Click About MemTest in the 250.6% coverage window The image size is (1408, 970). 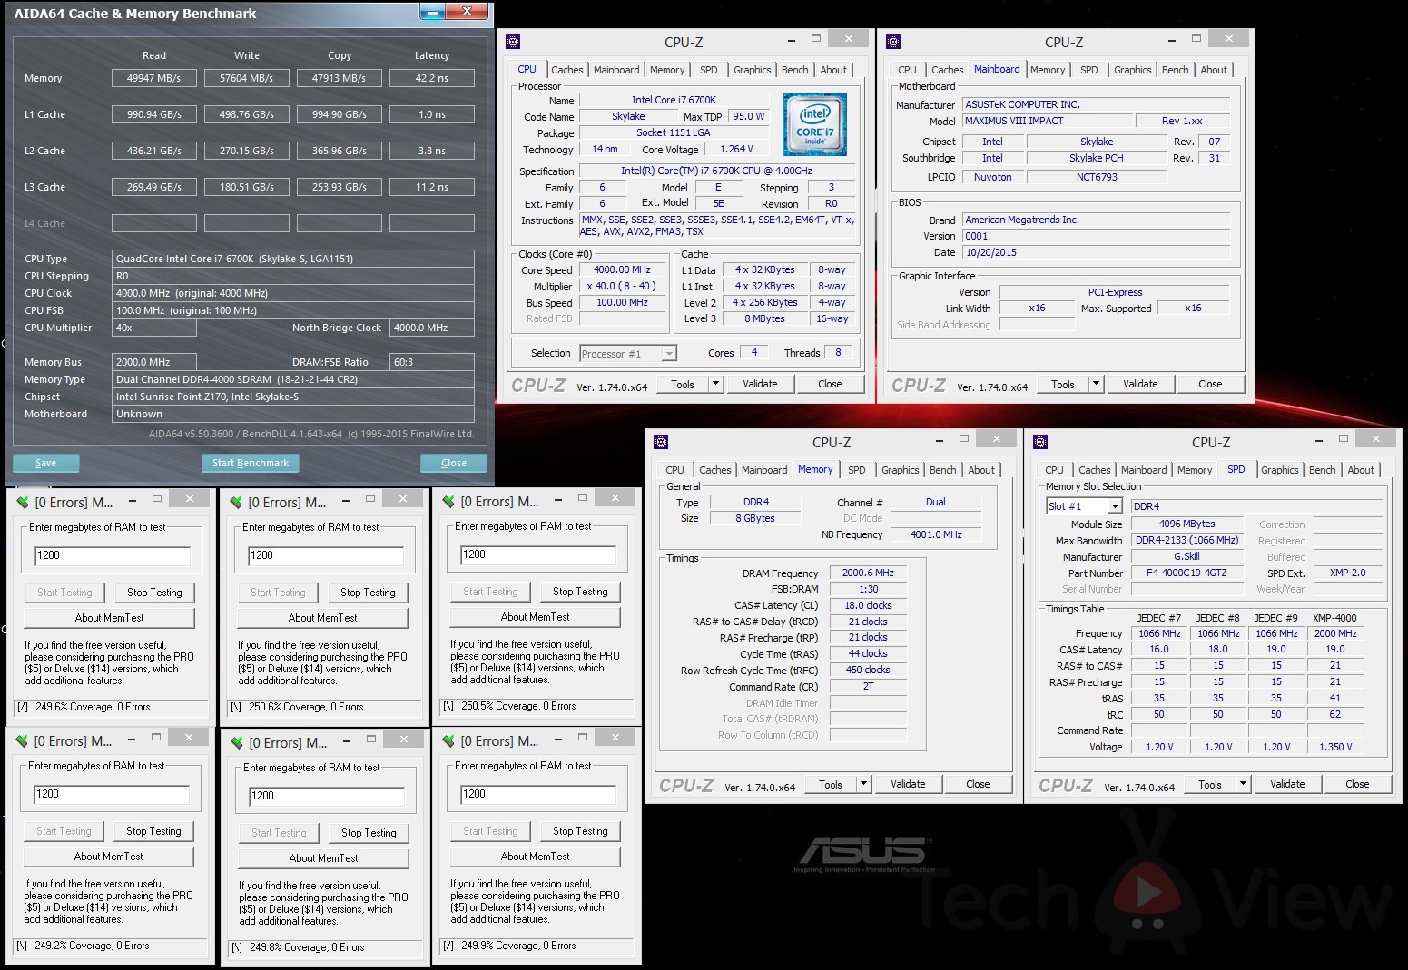coord(322,618)
